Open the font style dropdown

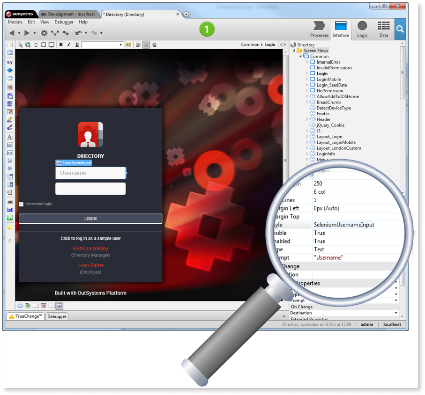[x=119, y=44]
